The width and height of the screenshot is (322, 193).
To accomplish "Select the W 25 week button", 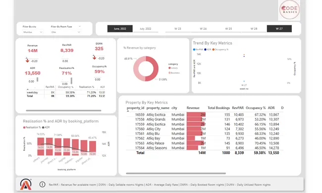I will point(228,29).
